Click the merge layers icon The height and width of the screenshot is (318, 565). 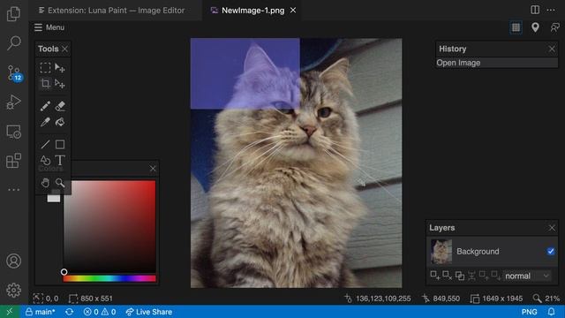(471, 276)
